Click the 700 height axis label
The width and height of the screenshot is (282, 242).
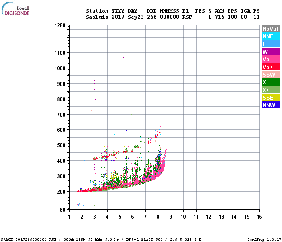(x=61, y=115)
